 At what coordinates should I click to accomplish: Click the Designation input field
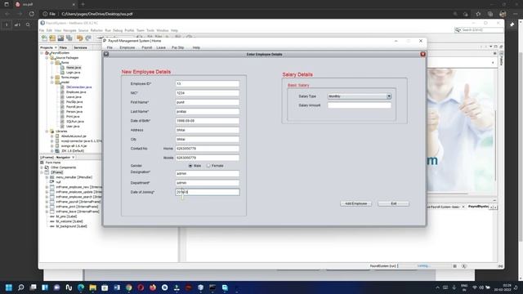pyautogui.click(x=207, y=173)
